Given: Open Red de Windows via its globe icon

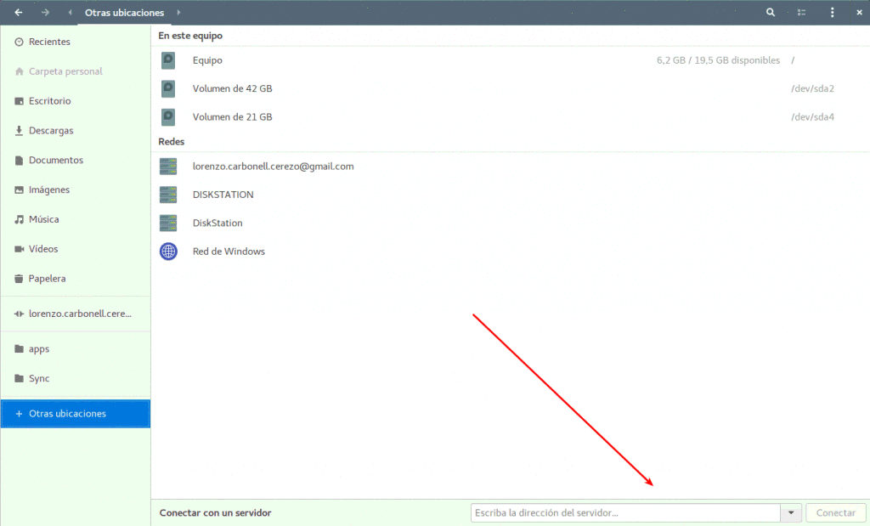Looking at the screenshot, I should coord(167,251).
